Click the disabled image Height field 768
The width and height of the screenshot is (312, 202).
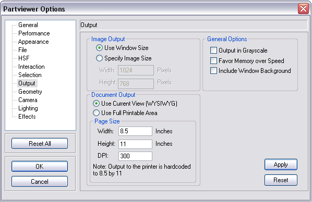click(x=136, y=84)
